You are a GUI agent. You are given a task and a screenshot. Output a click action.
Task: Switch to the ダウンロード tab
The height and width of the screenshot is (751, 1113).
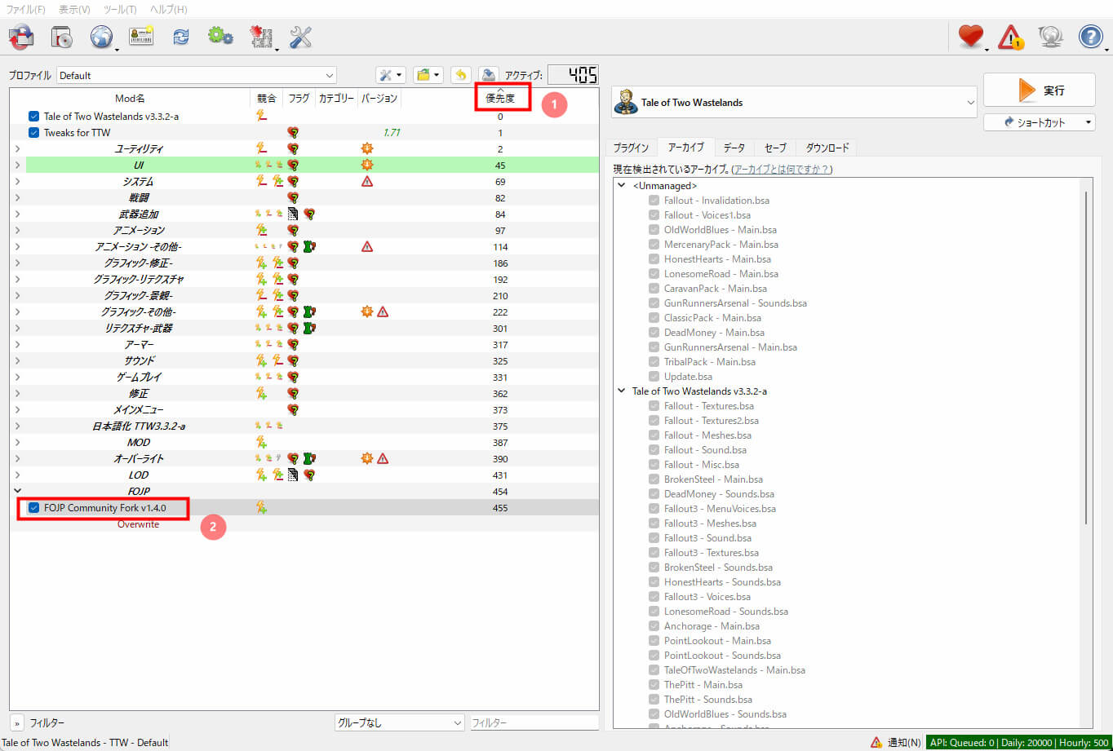[x=827, y=148]
